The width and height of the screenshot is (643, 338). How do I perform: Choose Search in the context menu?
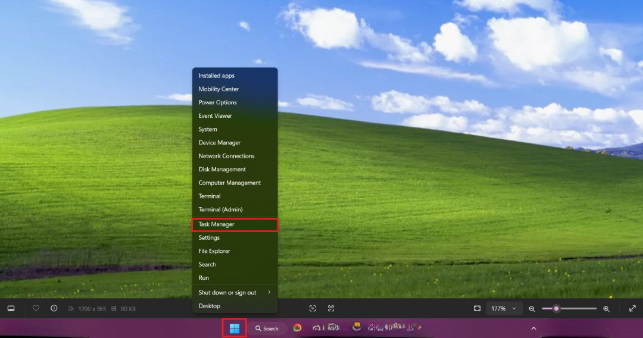coord(235,265)
